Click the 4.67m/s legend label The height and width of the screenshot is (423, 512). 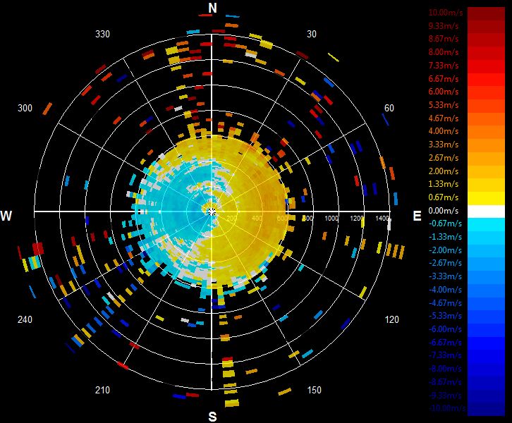(x=444, y=118)
